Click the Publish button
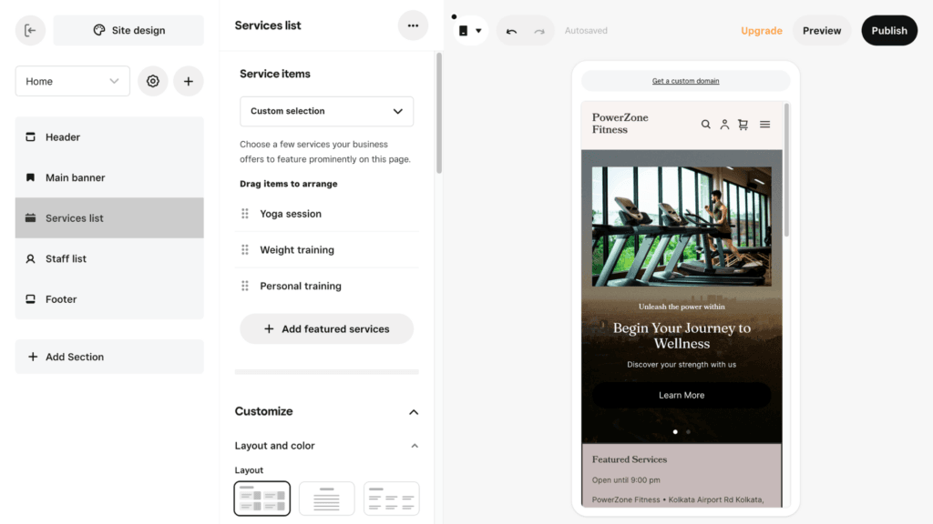 pyautogui.click(x=889, y=30)
